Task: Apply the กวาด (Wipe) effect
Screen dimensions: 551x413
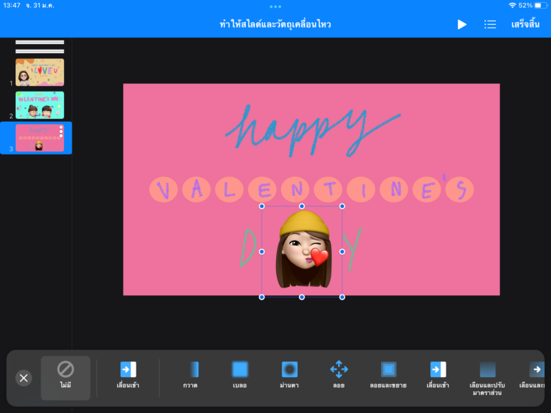Action: pyautogui.click(x=191, y=375)
